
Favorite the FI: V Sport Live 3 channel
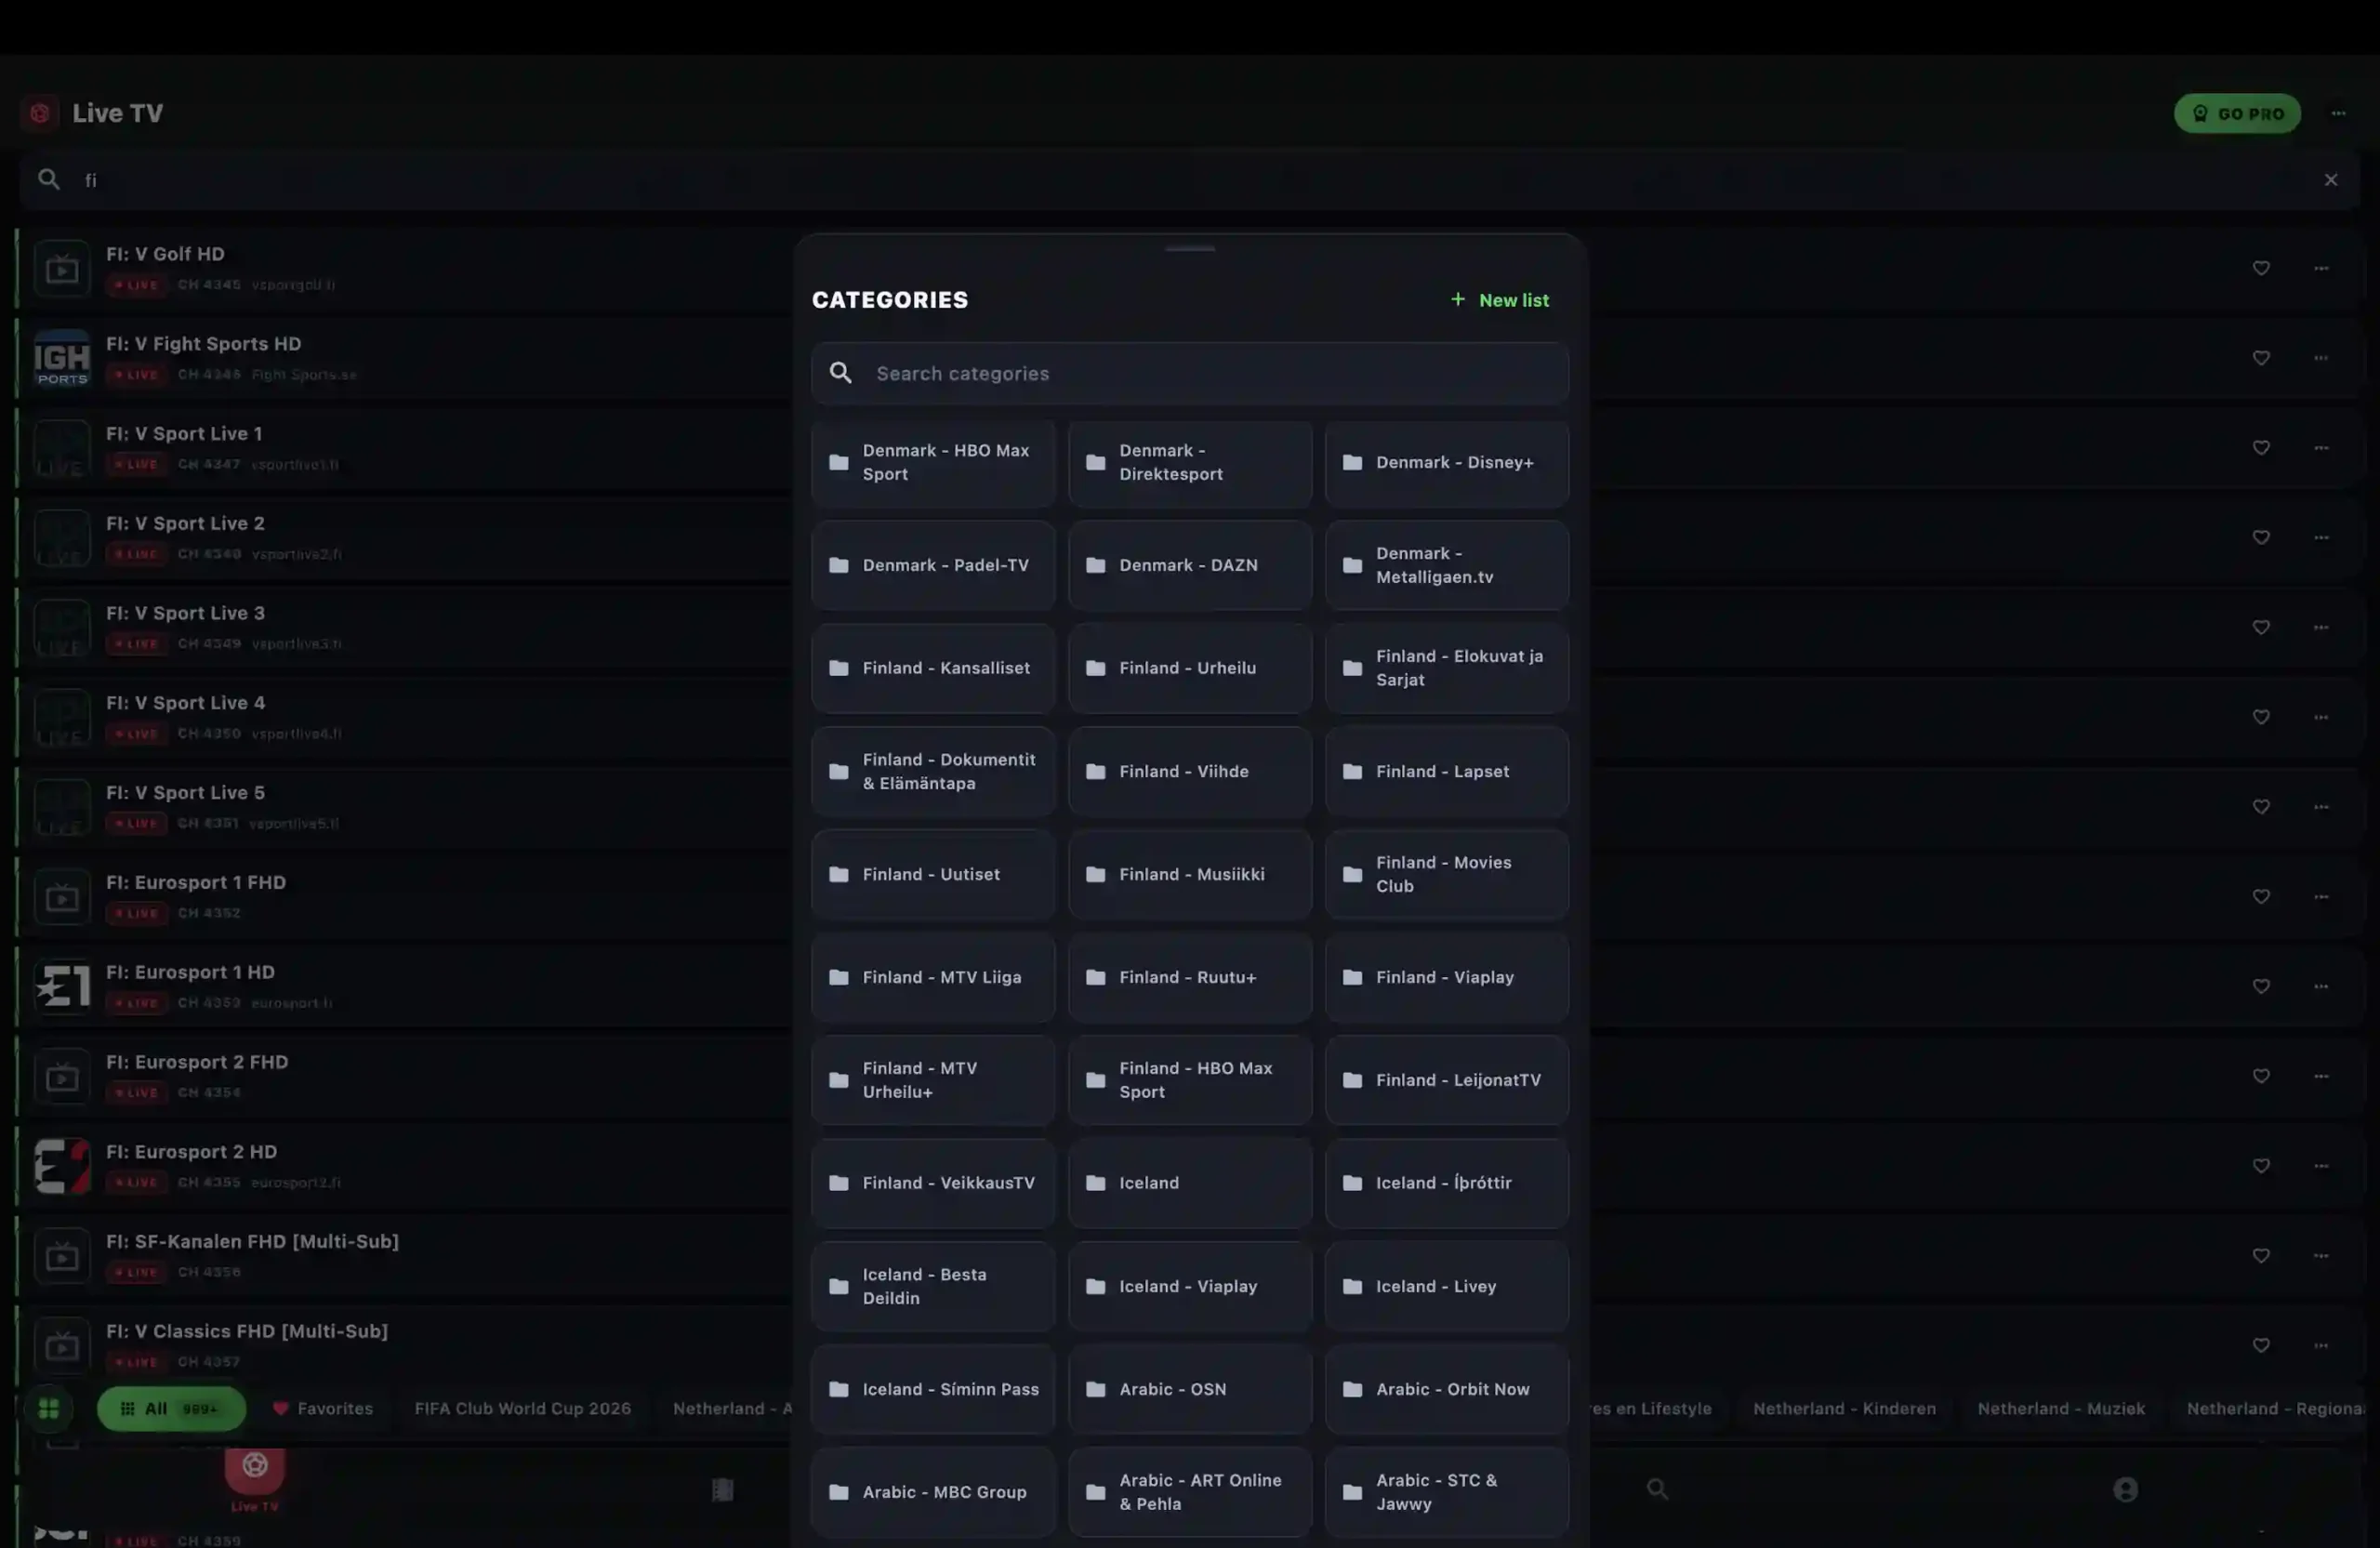[2260, 627]
